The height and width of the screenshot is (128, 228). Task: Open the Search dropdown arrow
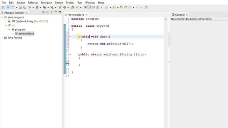point(81,7)
